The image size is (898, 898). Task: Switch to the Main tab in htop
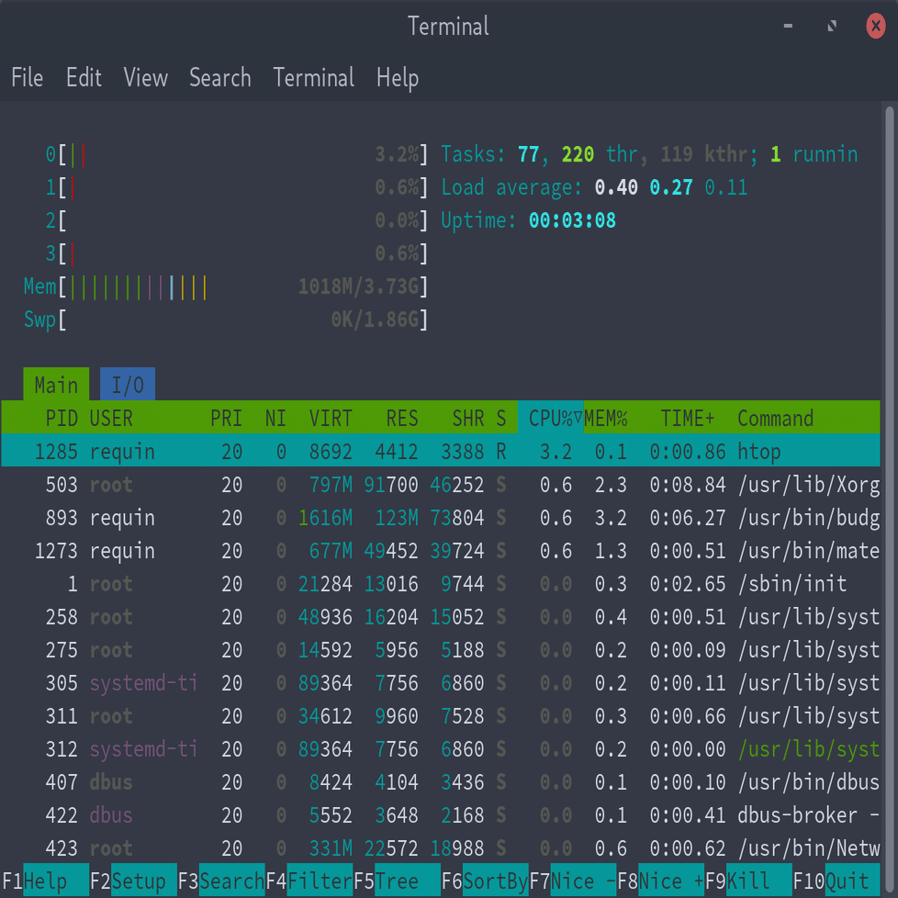[x=56, y=385]
